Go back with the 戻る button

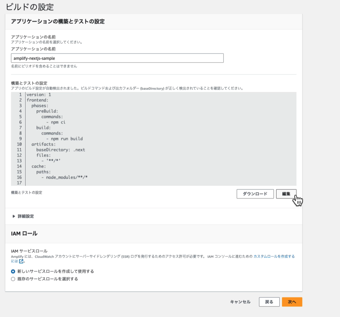269,302
